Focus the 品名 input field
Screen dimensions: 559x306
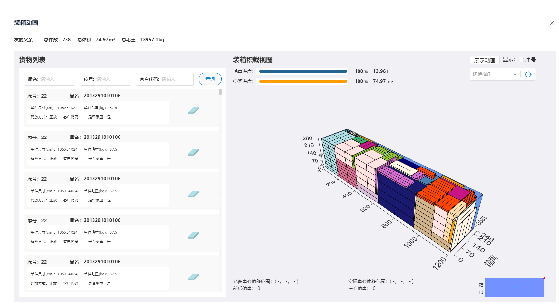(49, 79)
